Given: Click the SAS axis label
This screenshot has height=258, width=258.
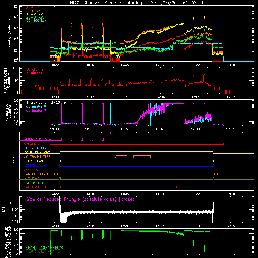Looking at the screenshot, I should point(4,209).
